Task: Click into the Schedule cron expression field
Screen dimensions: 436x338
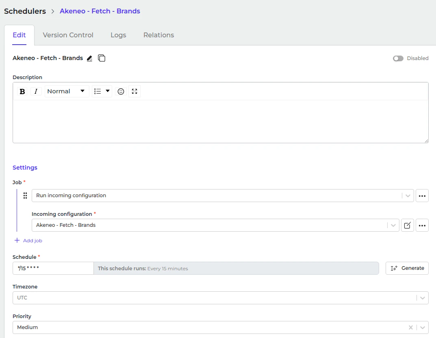Action: click(x=53, y=268)
